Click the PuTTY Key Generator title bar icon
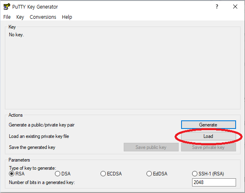Image resolution: width=245 pixels, height=193 pixels. coord(7,7)
